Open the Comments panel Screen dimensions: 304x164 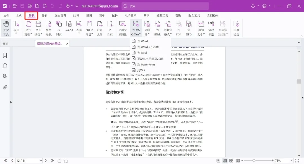[5, 76]
